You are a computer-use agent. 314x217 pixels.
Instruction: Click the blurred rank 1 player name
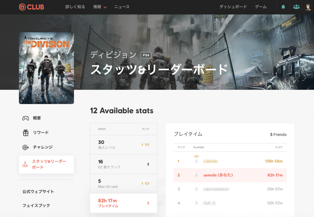click(x=210, y=161)
